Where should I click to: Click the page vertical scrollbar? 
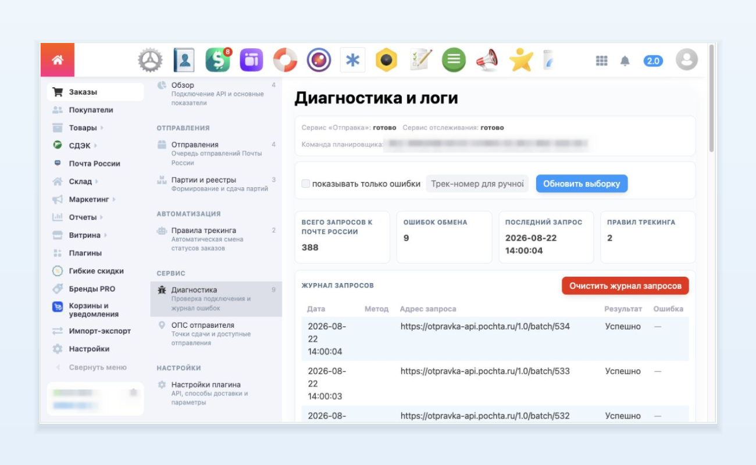(x=712, y=99)
